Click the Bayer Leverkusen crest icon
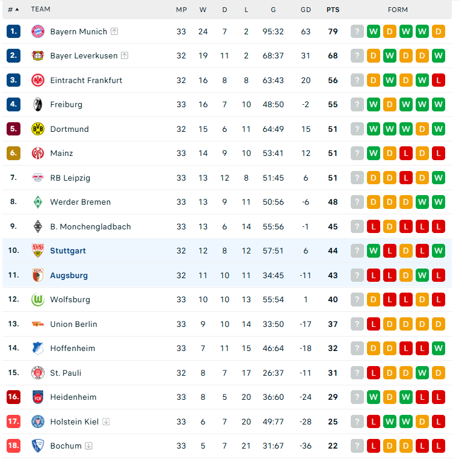The image size is (459, 460). tap(38, 55)
